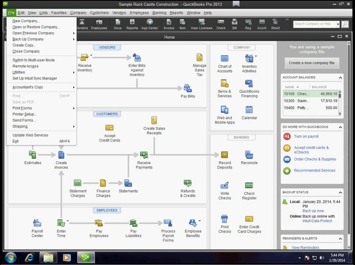Collapse Do More With QuickBooks section

tap(340, 127)
